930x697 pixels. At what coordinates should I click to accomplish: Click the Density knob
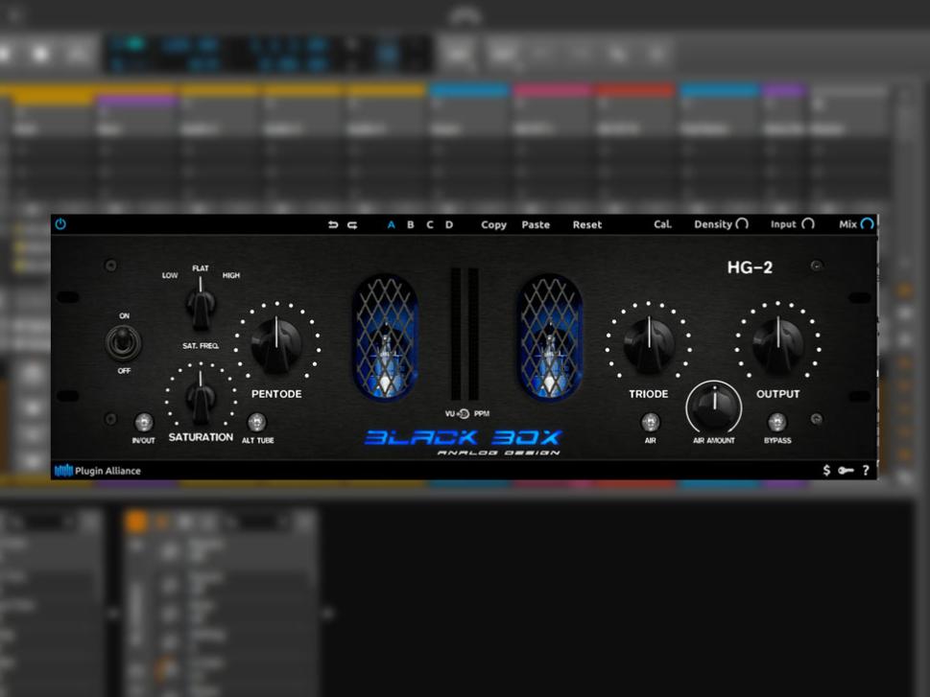point(742,223)
